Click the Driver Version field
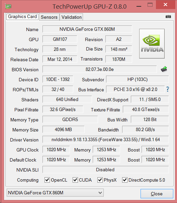 (106, 139)
